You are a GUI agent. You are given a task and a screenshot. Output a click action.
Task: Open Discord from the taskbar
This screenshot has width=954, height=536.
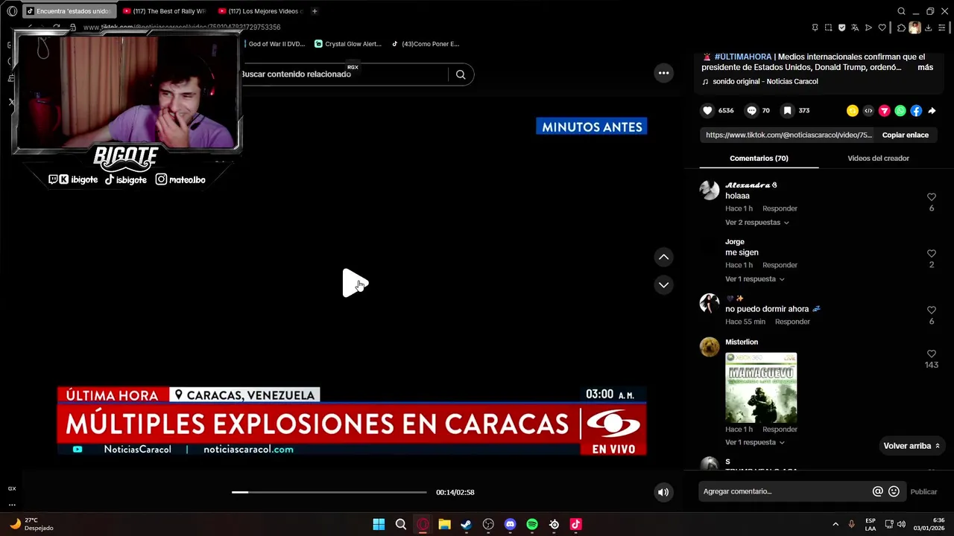pyautogui.click(x=510, y=524)
